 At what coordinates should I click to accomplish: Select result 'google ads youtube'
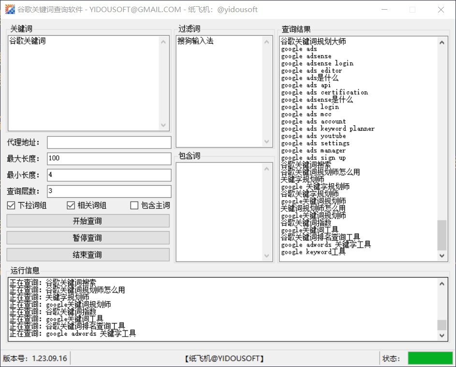point(313,136)
